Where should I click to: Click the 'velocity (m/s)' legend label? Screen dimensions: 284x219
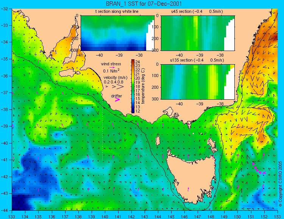pos(115,78)
